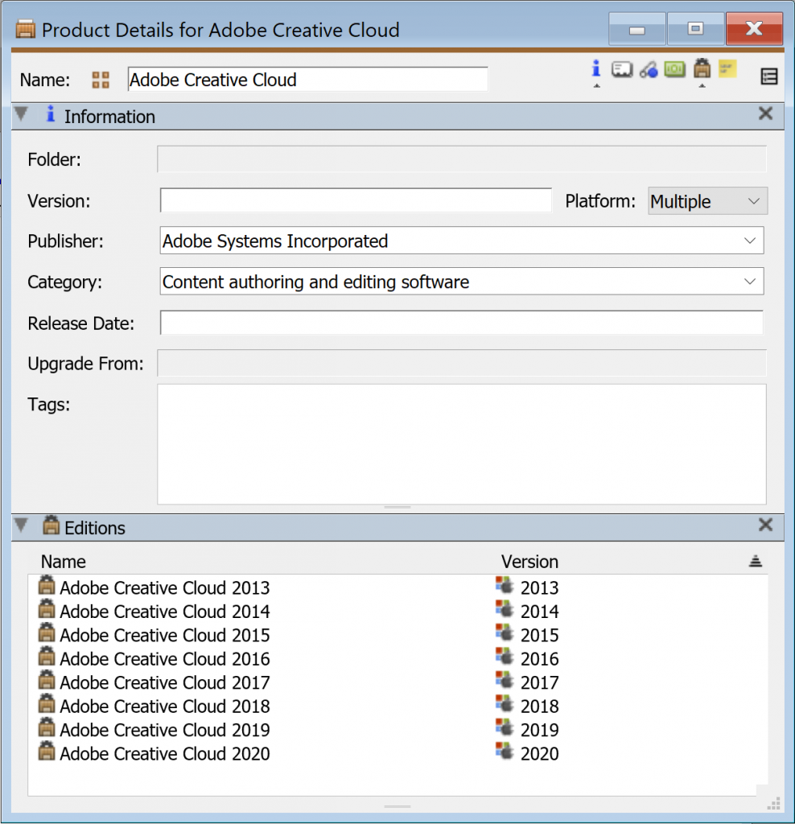Click the window title bar product icon
This screenshot has width=795, height=824.
25,30
